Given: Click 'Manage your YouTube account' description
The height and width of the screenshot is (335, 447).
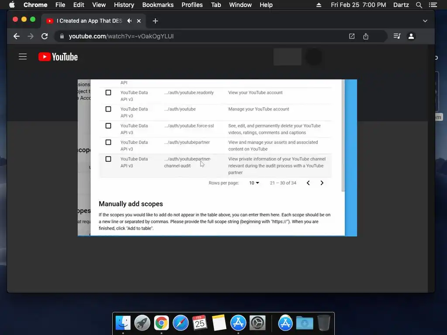Looking at the screenshot, I should click(258, 109).
